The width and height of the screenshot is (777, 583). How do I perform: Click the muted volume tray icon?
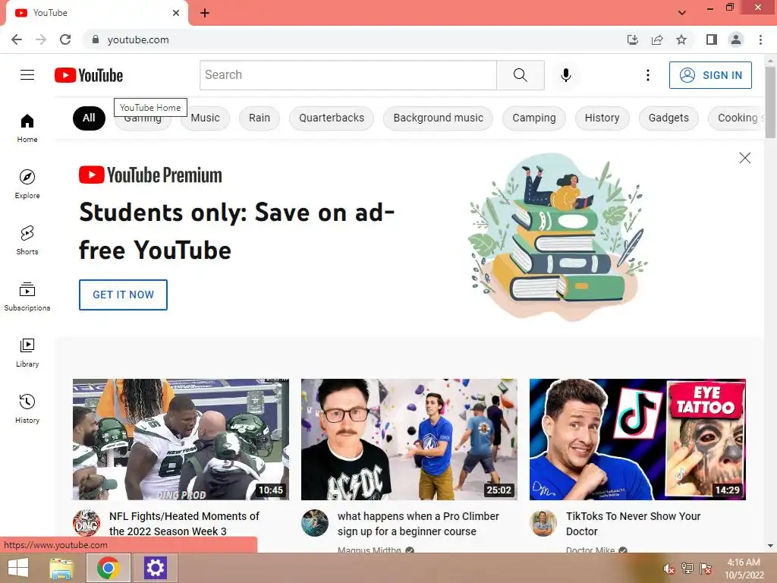pyautogui.click(x=669, y=569)
